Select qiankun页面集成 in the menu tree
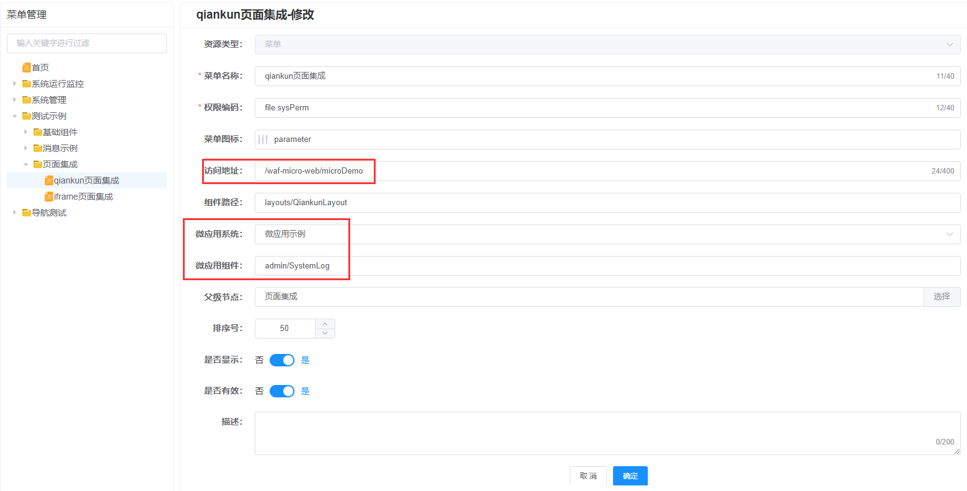 click(x=86, y=180)
